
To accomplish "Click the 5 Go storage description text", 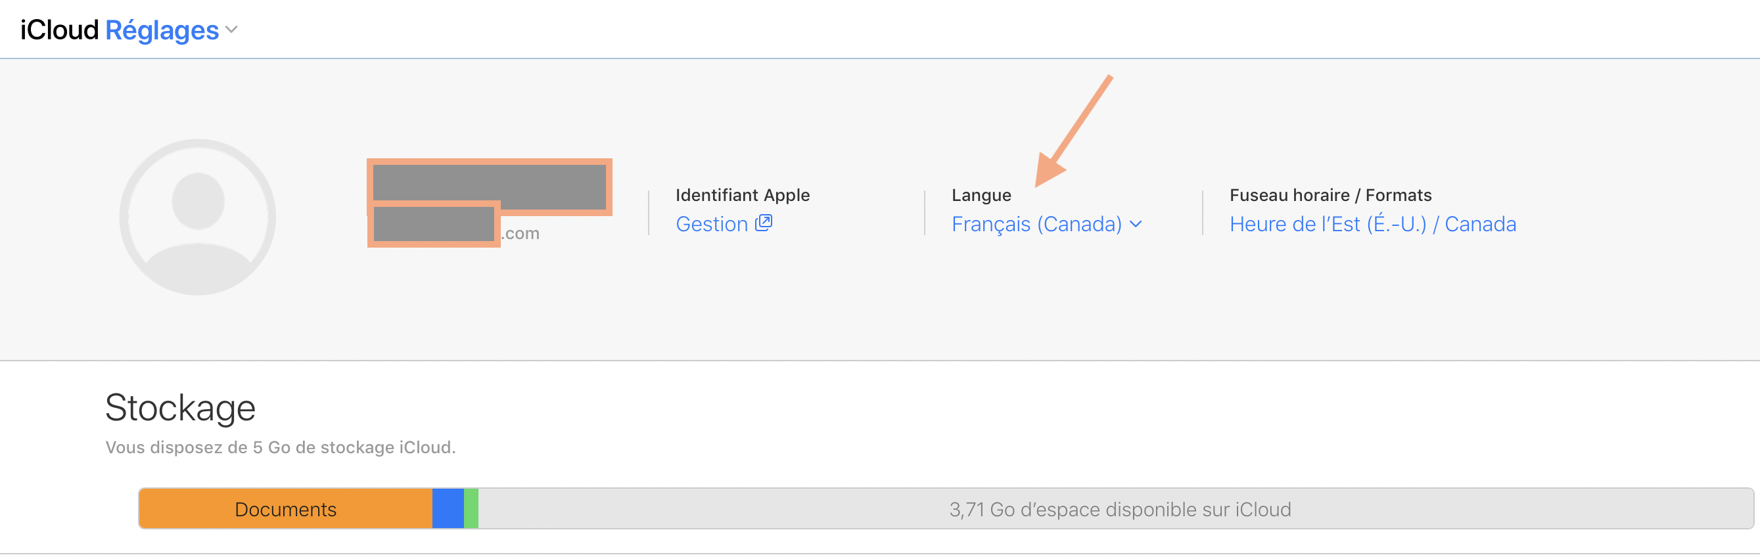I will (x=280, y=447).
